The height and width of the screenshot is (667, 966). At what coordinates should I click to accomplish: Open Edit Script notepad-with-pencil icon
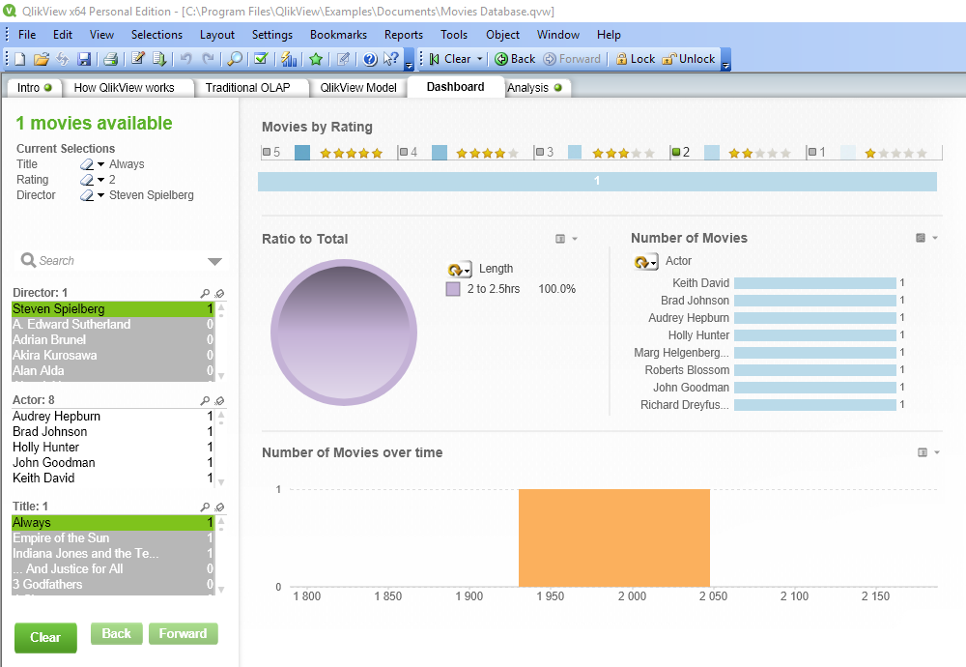tap(138, 59)
